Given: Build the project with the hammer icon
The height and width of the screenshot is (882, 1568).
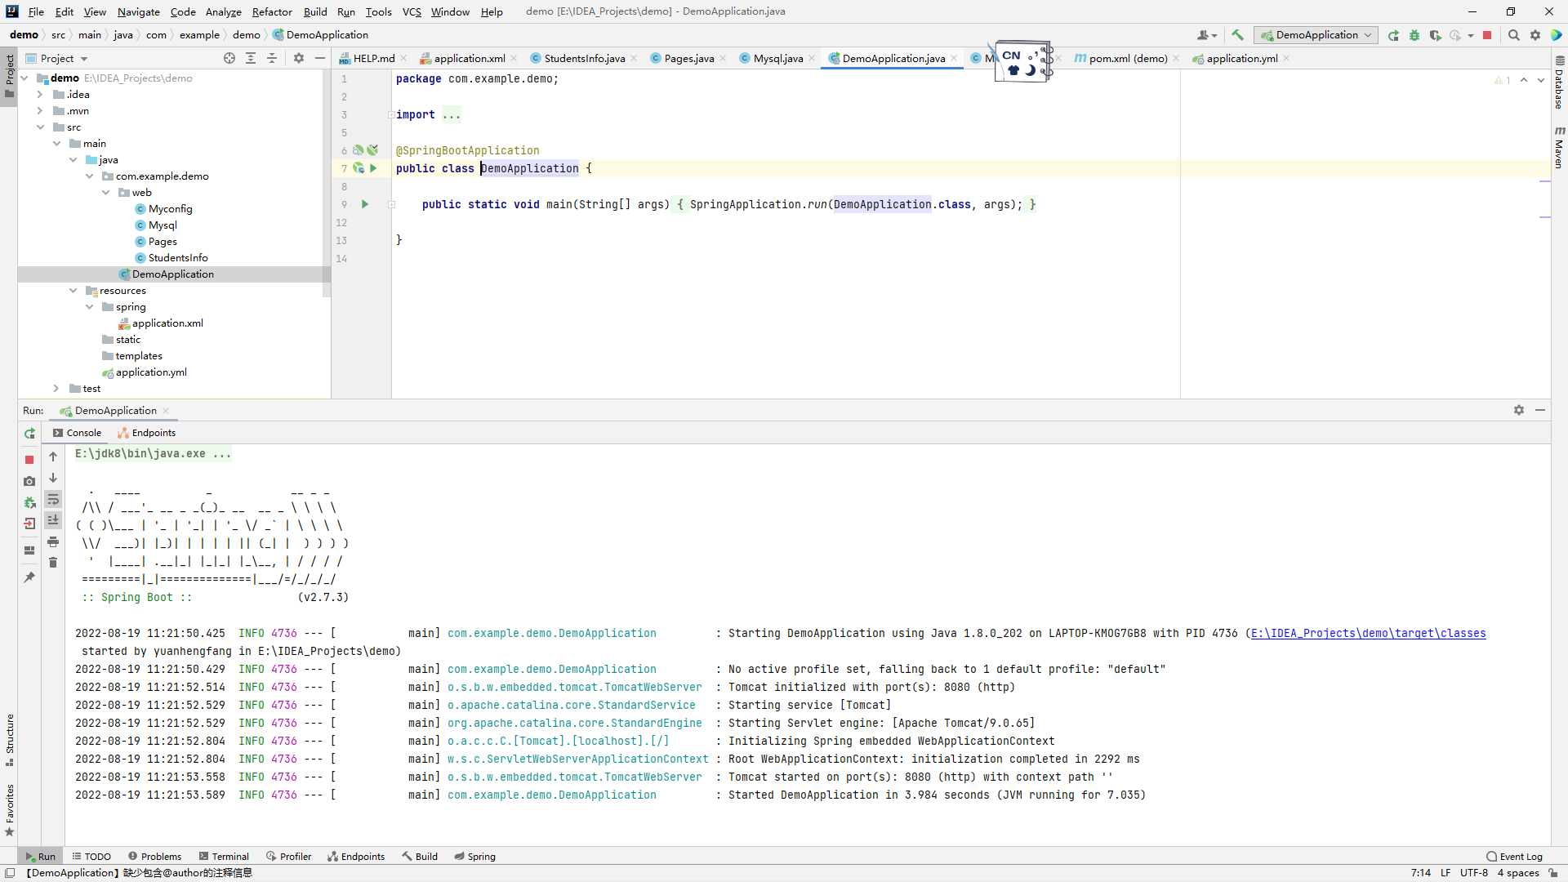Looking at the screenshot, I should pos(1237,35).
